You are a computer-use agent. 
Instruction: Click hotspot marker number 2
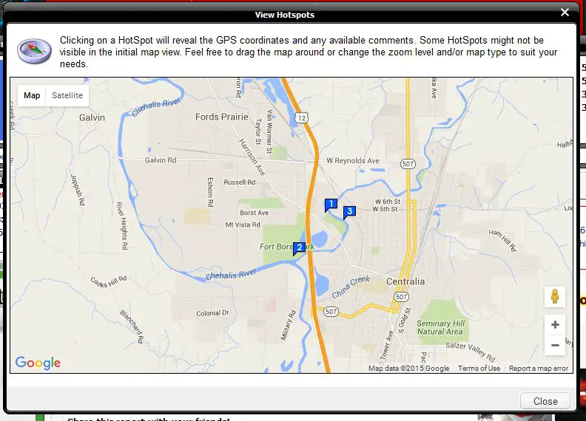[299, 247]
